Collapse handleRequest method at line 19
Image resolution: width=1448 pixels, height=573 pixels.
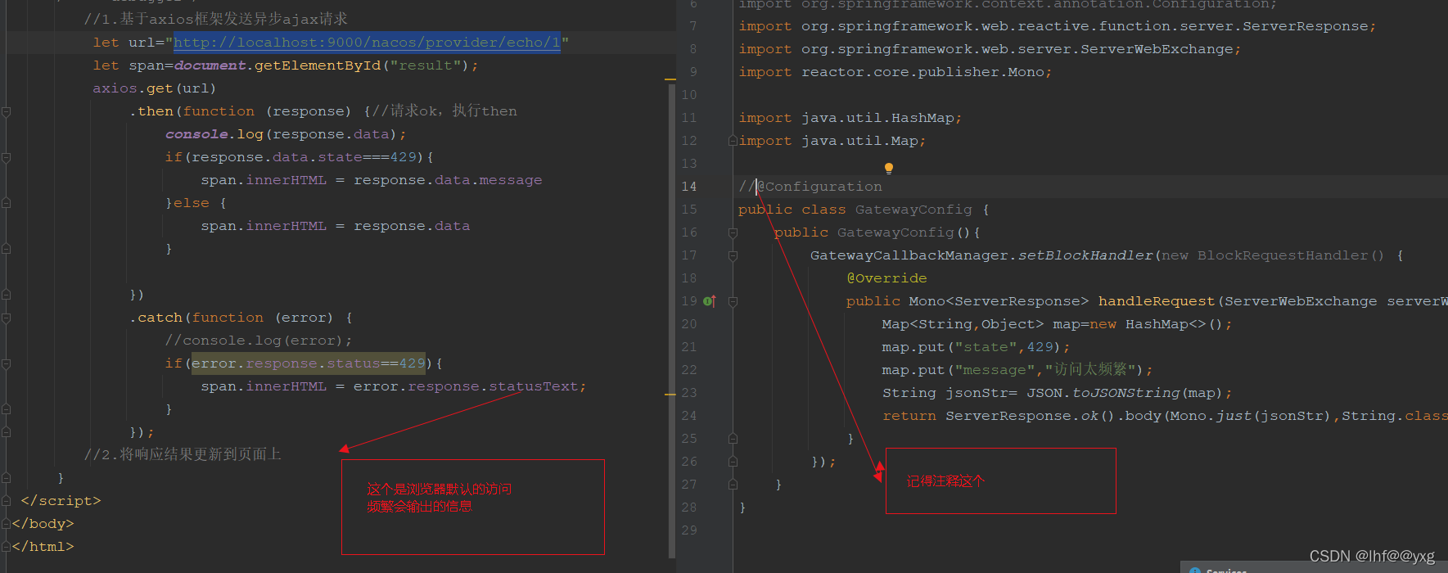coord(733,301)
